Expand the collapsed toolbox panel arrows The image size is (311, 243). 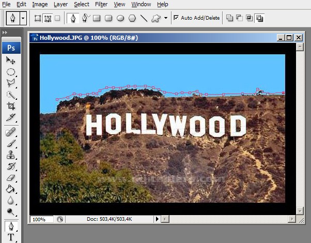pos(5,33)
